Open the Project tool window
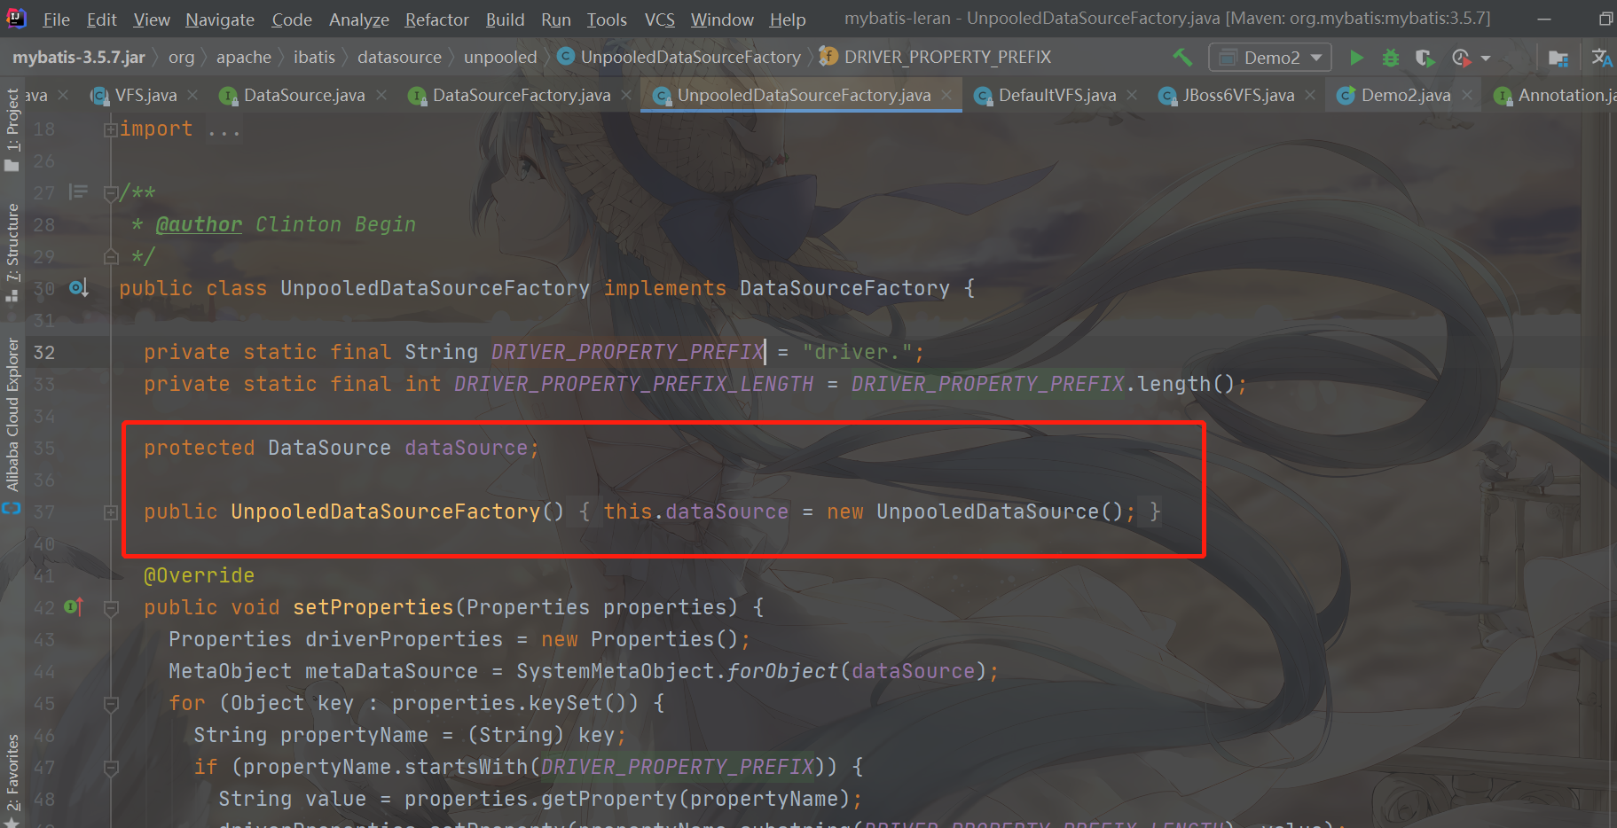This screenshot has width=1617, height=828. coord(12,129)
